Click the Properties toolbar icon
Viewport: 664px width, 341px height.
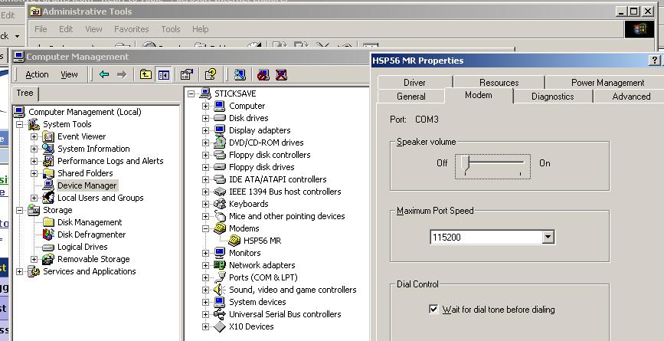[186, 74]
